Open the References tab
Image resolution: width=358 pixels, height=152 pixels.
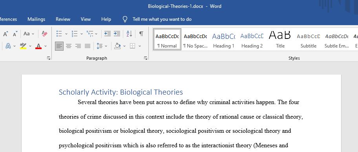coord(9,19)
